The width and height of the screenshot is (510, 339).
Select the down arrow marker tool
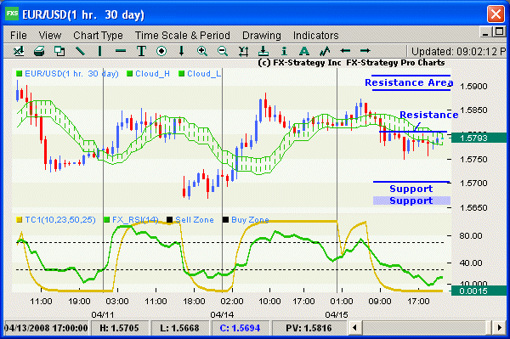click(182, 51)
